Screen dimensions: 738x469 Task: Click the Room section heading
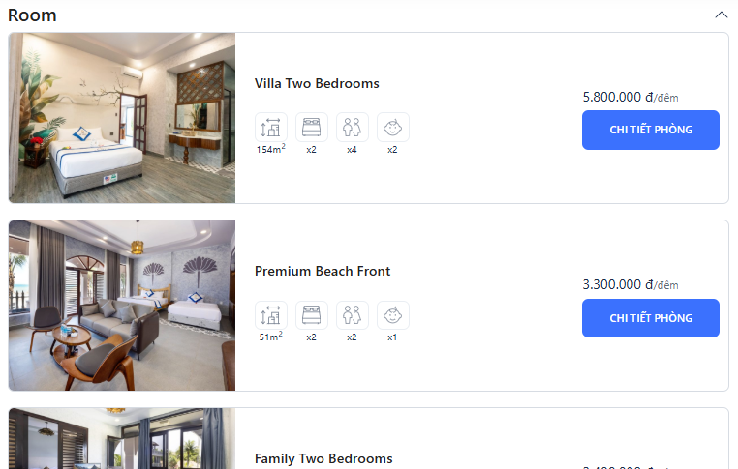(x=32, y=15)
